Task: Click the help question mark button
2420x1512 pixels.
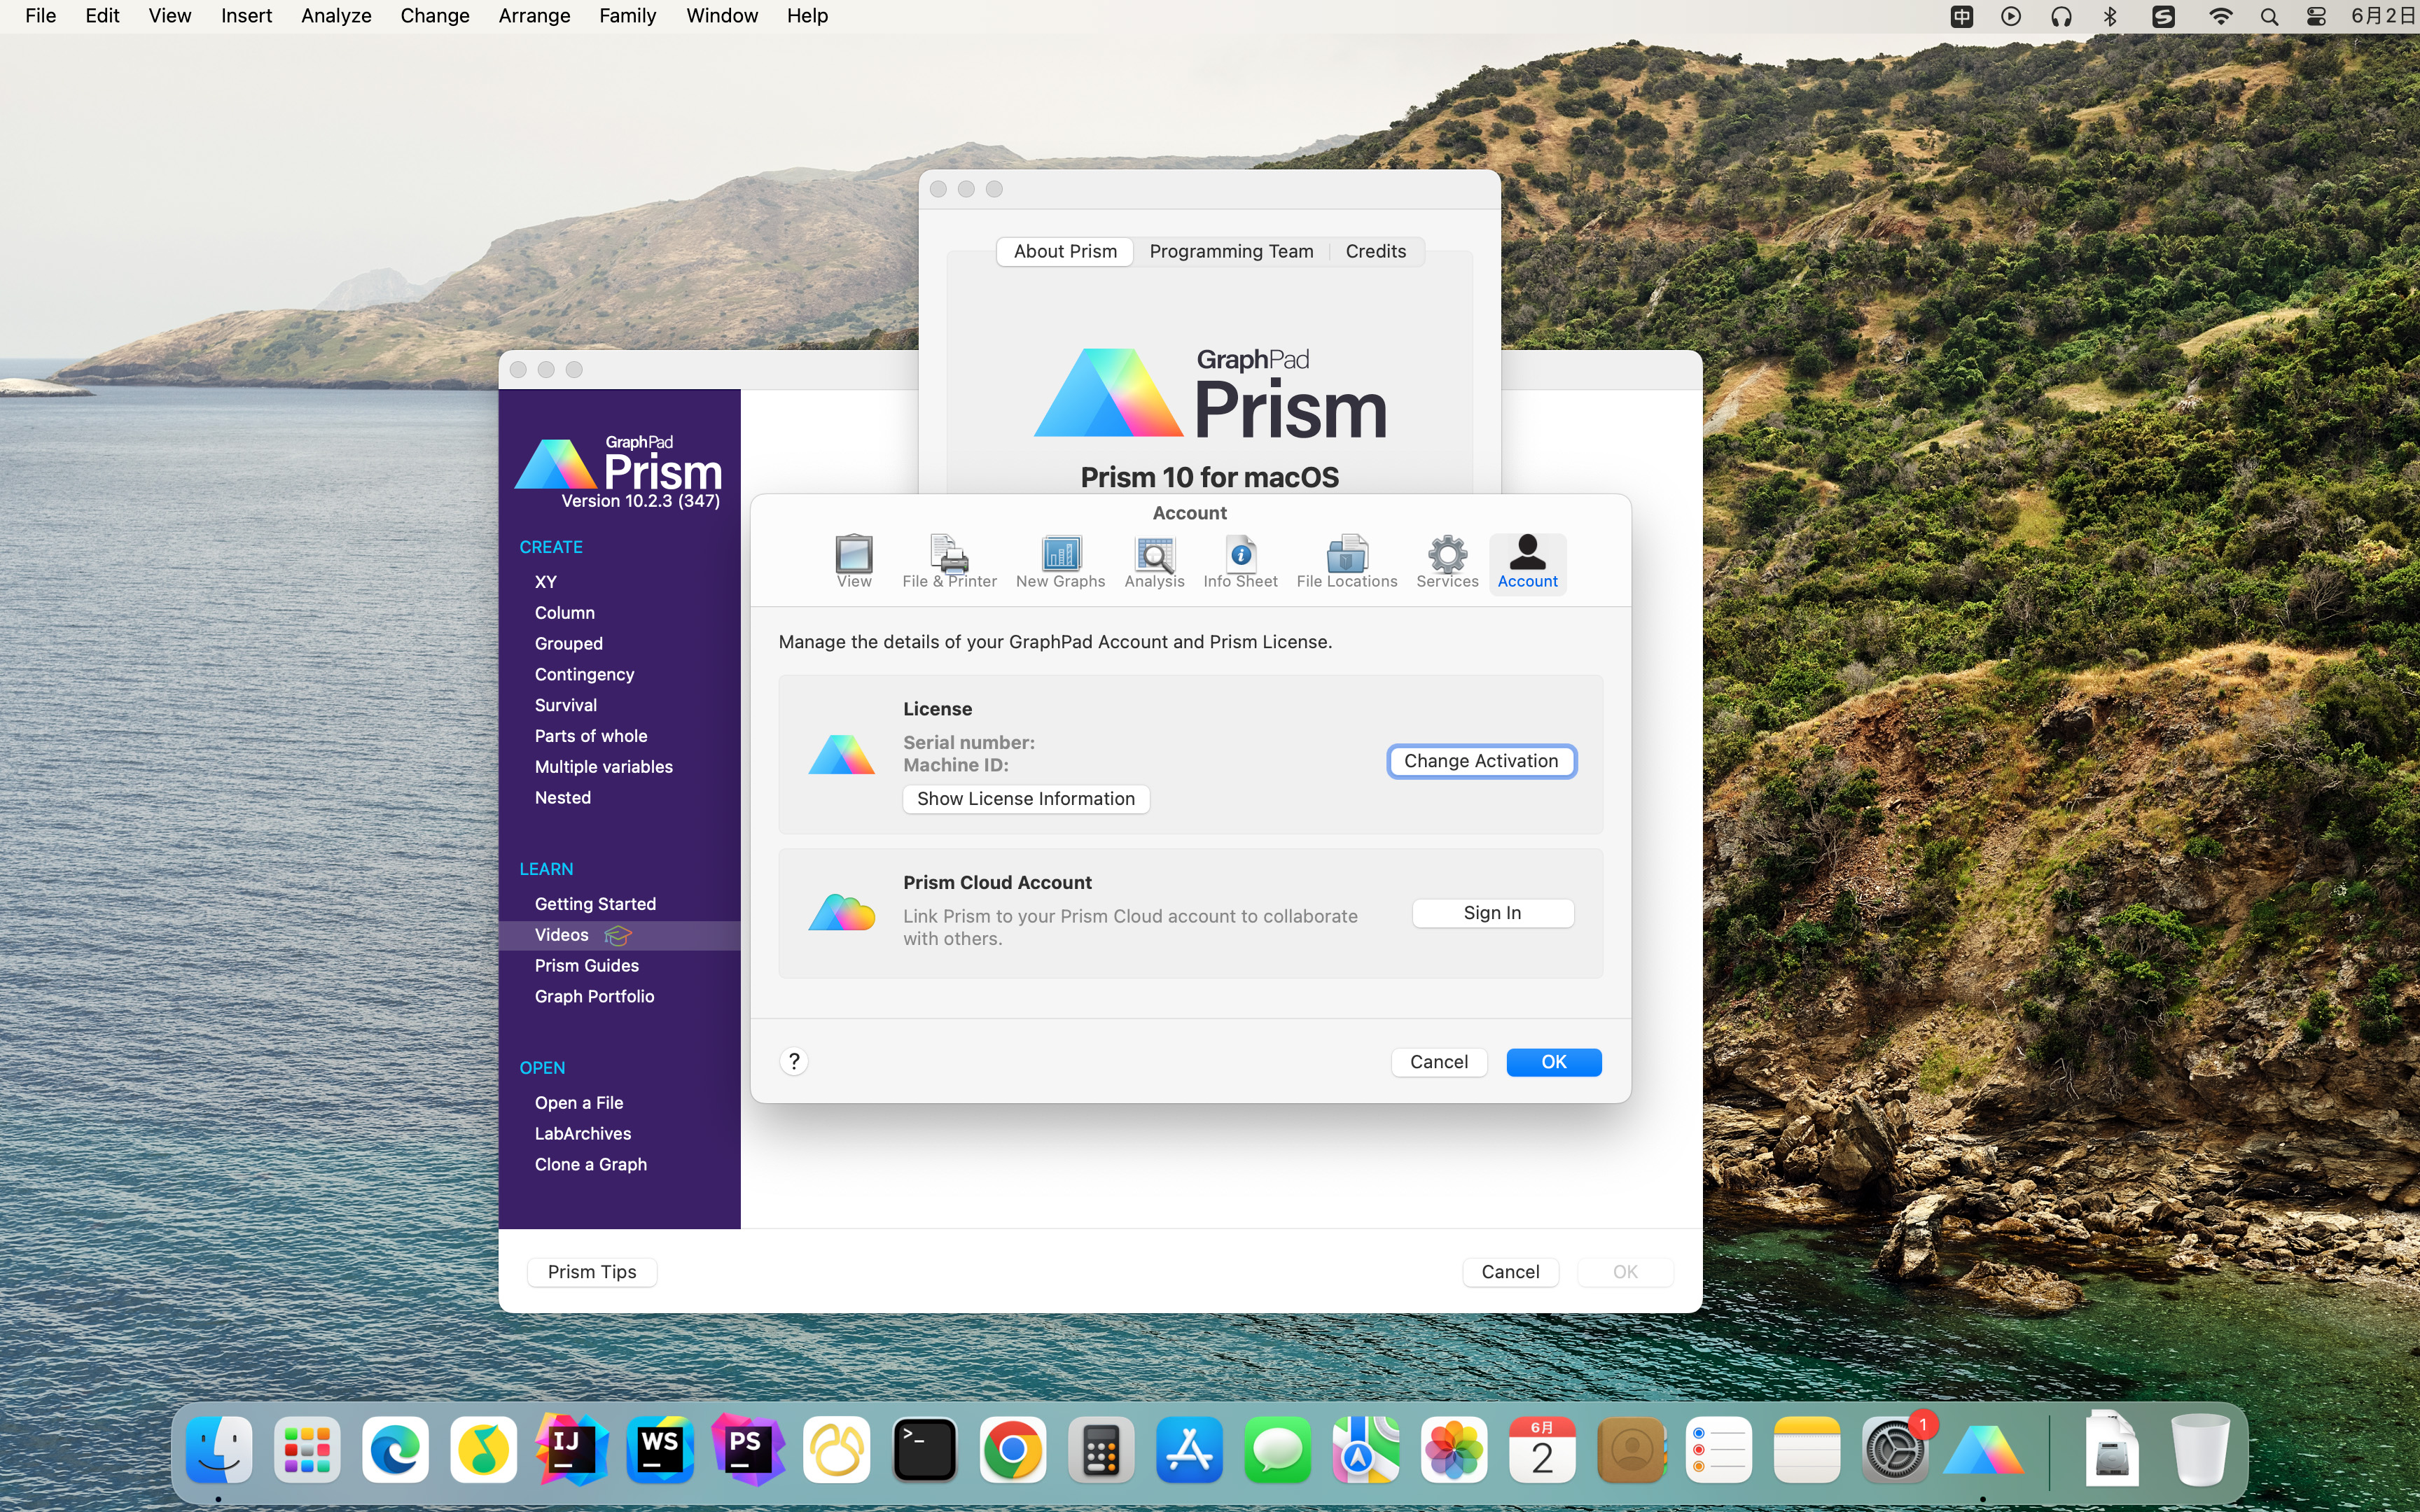Action: 794,1061
